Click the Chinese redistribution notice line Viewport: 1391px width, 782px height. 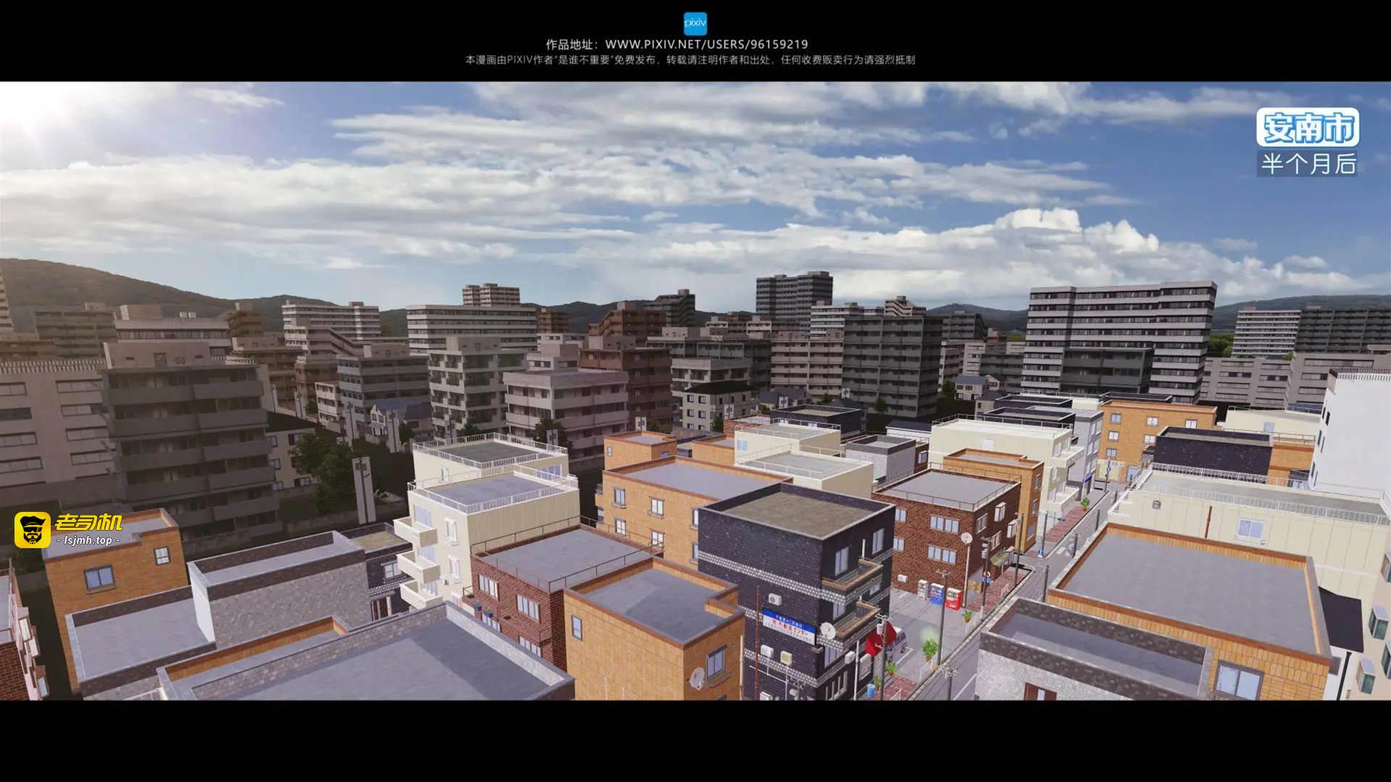click(690, 60)
